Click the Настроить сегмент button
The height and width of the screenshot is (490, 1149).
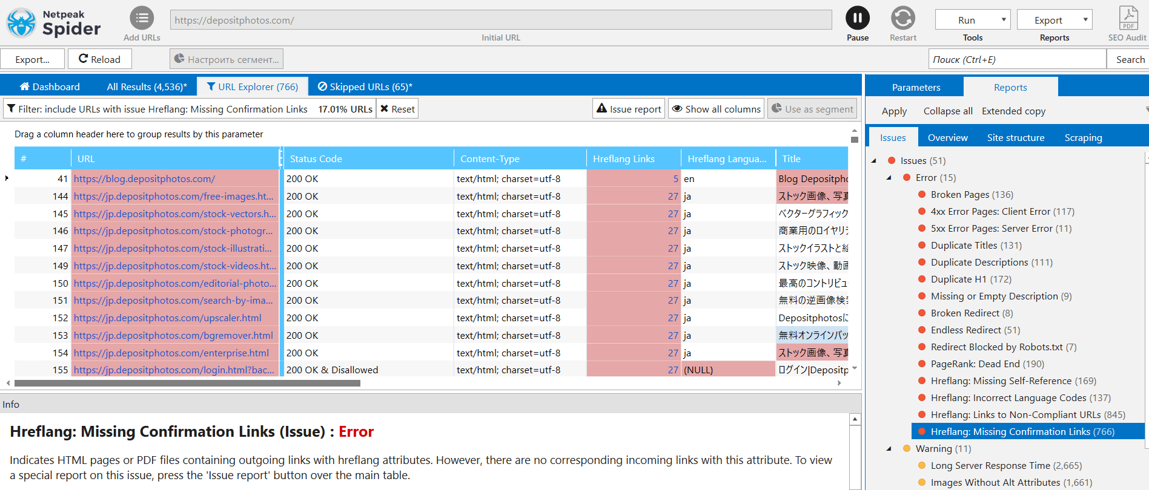[x=227, y=59]
